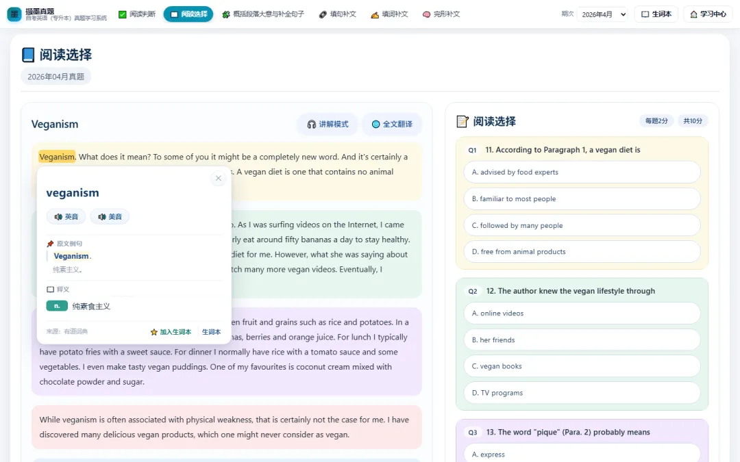740x462 pixels.
Task: Click question 12 heading about vegan lifestyle
Action: point(571,291)
